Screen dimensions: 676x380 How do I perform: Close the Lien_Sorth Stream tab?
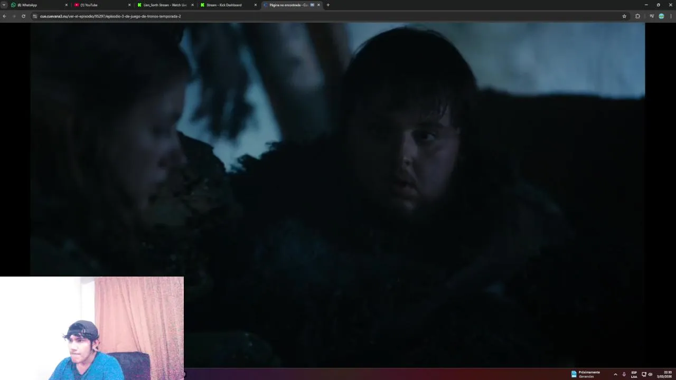pyautogui.click(x=192, y=5)
